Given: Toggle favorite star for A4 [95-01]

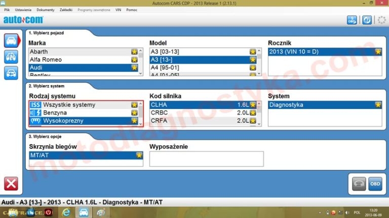Looking at the screenshot, I should tap(253, 68).
